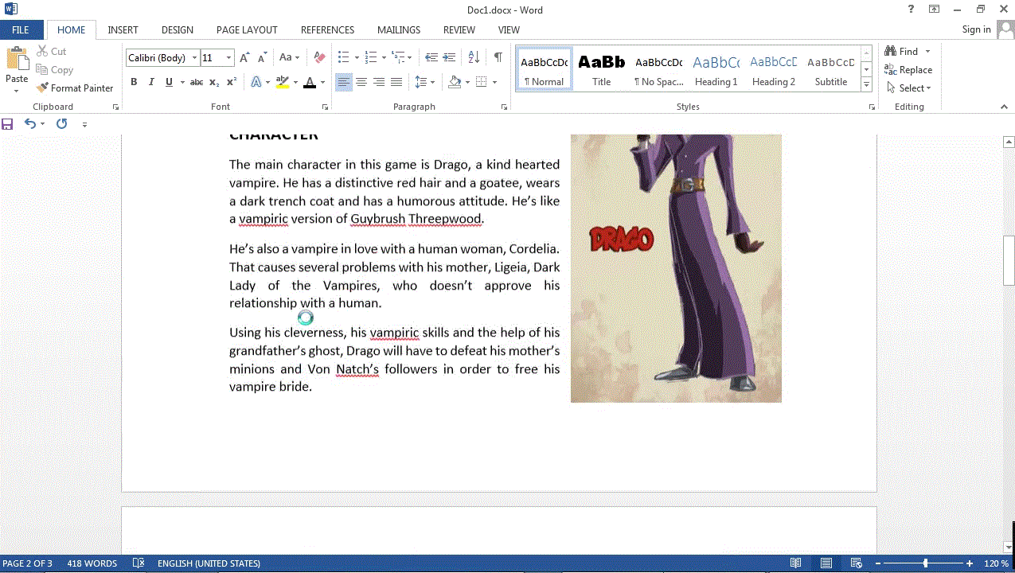Toggle Show/Hide paragraph marks

498,58
